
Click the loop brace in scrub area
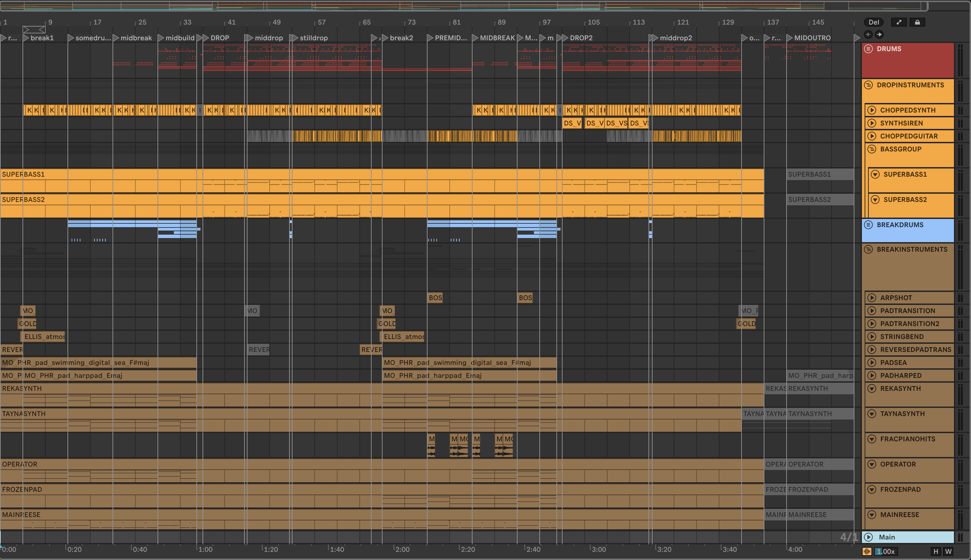click(x=34, y=30)
